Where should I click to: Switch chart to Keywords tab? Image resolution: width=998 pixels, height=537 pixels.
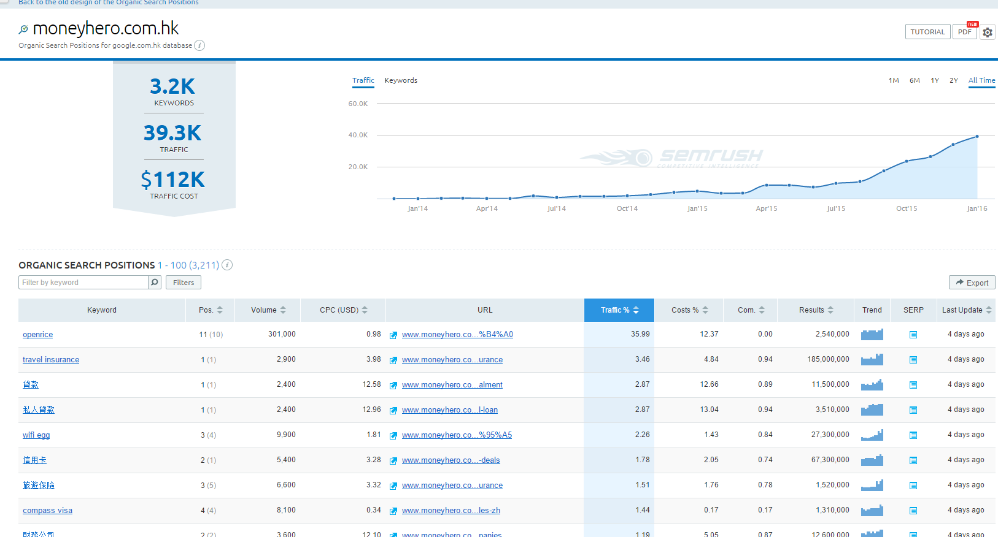click(401, 80)
